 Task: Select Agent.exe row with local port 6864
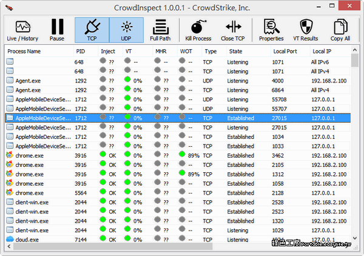coord(178,90)
